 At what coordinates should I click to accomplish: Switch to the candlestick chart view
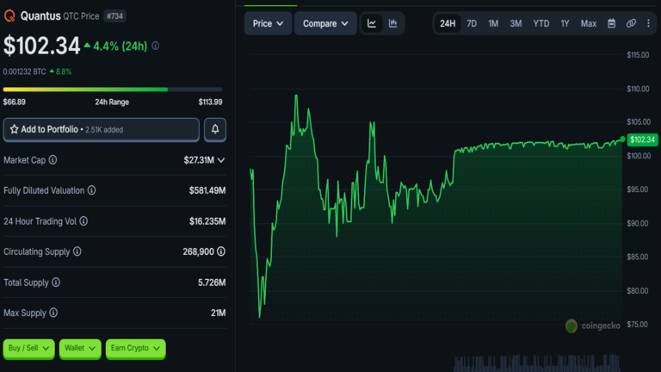tap(392, 23)
